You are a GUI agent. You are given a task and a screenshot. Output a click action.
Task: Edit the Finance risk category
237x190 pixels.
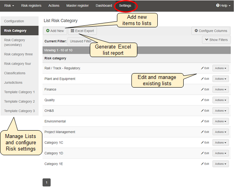(x=205, y=90)
